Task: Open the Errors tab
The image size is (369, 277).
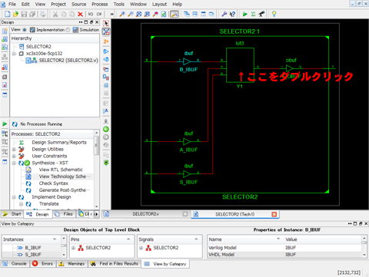Action: click(x=43, y=263)
